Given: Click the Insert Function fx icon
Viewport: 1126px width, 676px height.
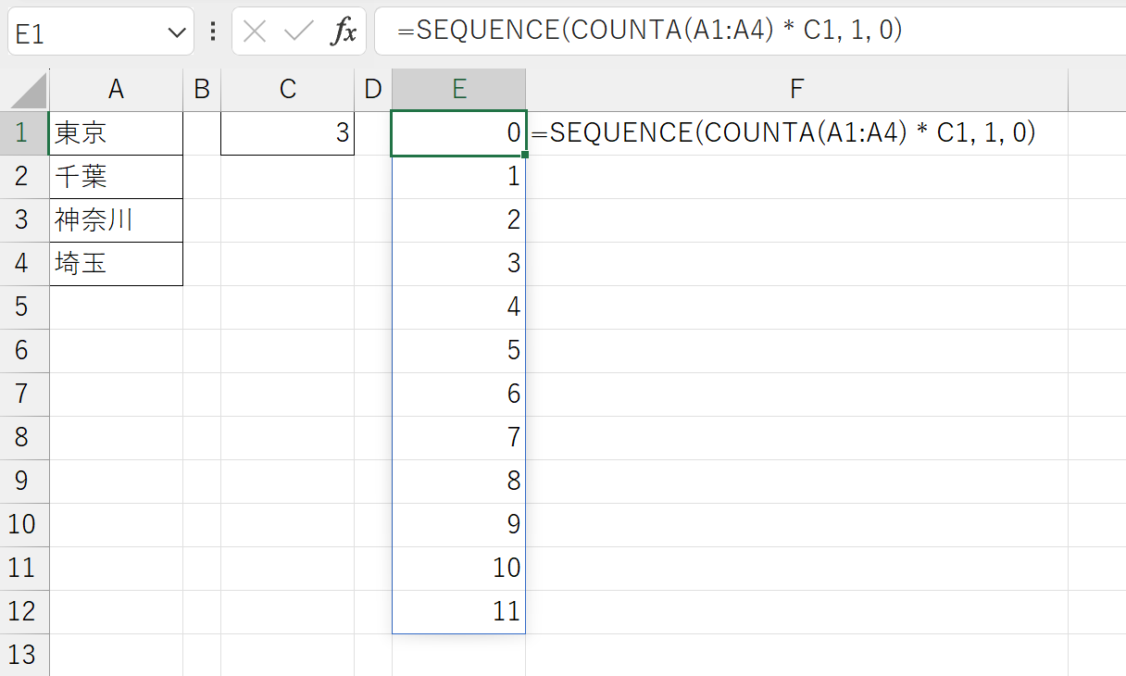Looking at the screenshot, I should pyautogui.click(x=344, y=31).
